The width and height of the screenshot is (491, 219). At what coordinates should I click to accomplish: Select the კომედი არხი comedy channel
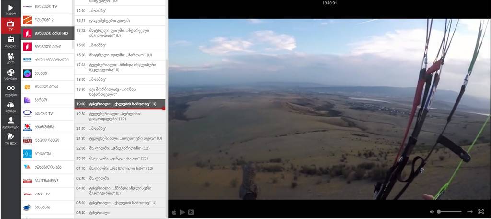[x=47, y=86]
